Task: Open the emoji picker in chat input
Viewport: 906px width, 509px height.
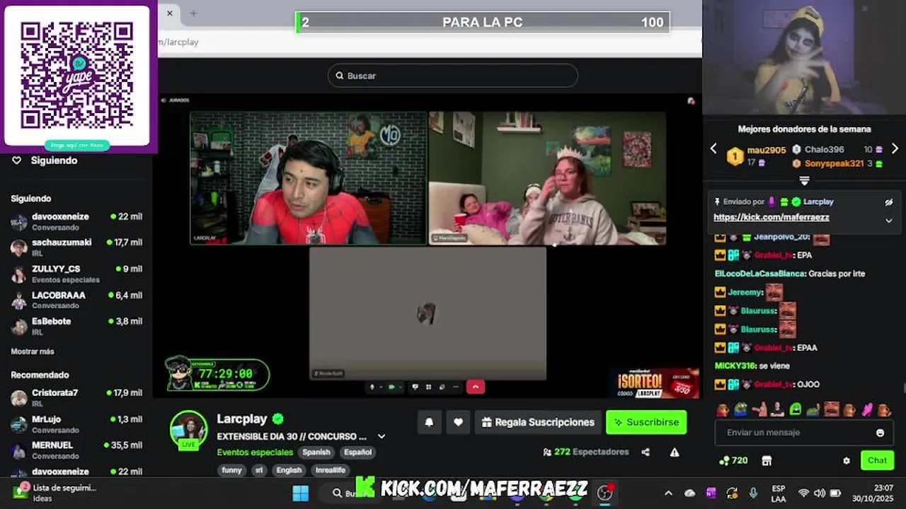Action: pos(880,433)
